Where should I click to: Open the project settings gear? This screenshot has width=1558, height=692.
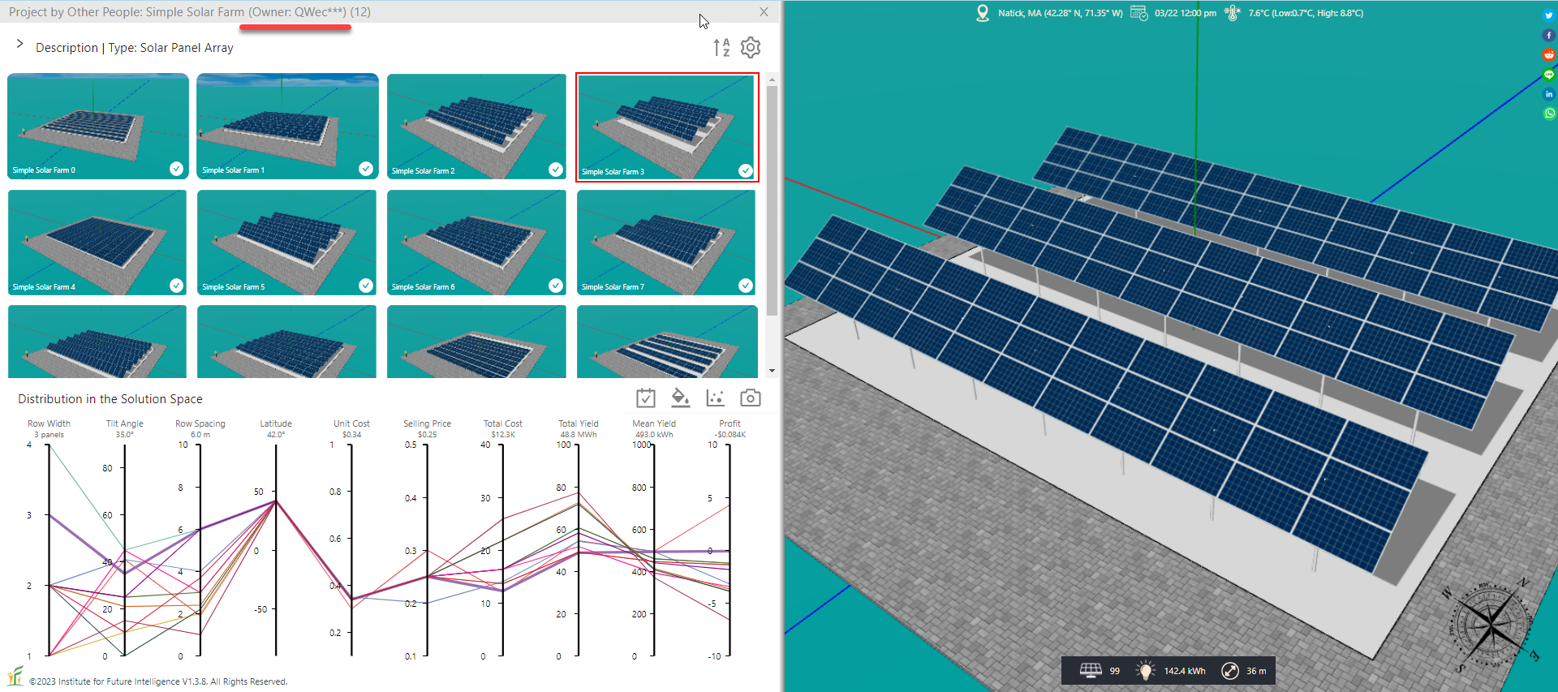pyautogui.click(x=751, y=48)
